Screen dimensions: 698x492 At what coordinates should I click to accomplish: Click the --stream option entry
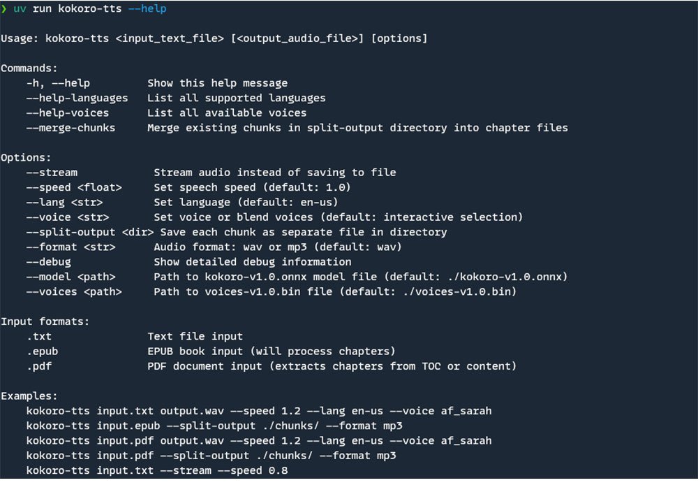(52, 172)
